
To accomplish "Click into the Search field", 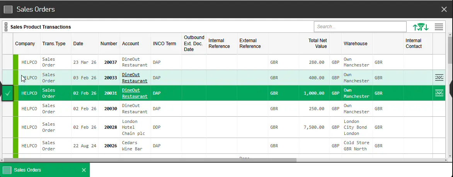I will (359, 27).
